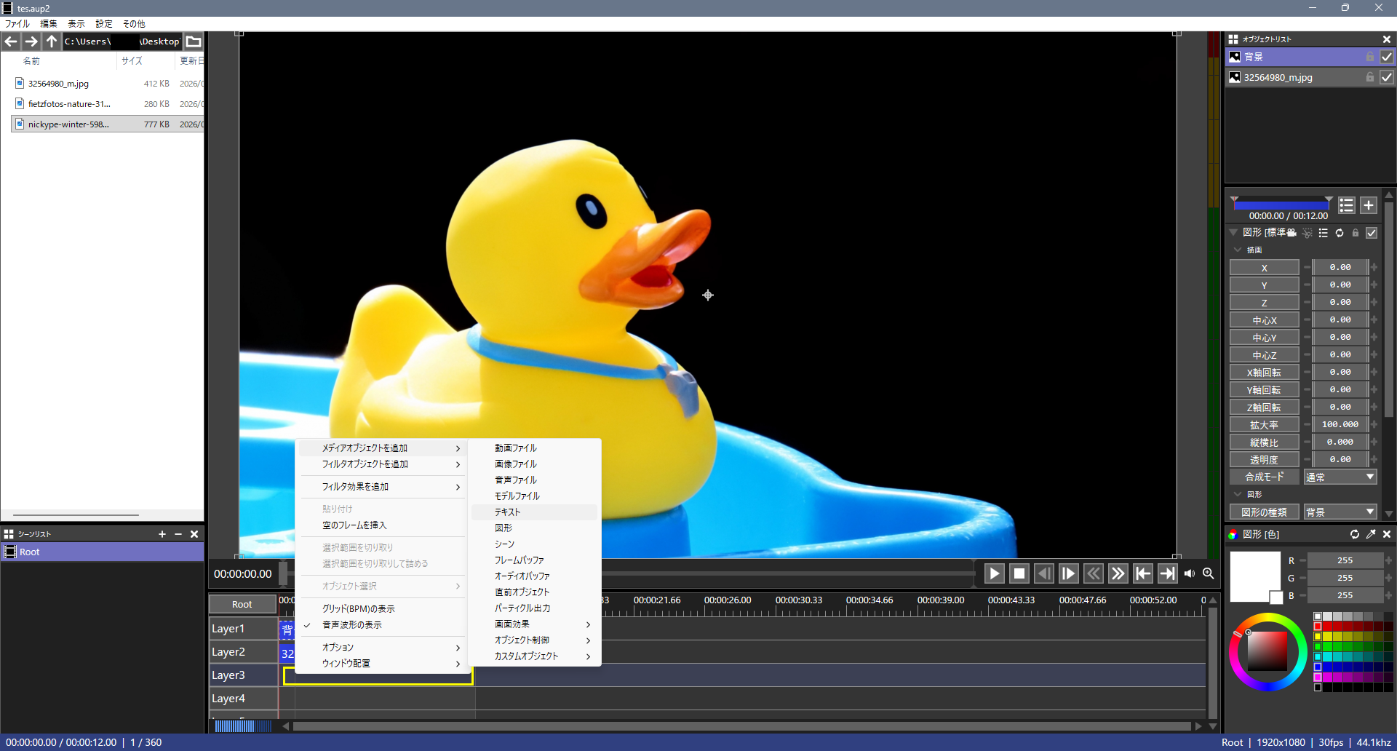Click the large white color preview swatch
The height and width of the screenshot is (751, 1397).
pyautogui.click(x=1254, y=575)
